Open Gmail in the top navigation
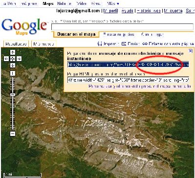 pyautogui.click(x=96, y=3)
